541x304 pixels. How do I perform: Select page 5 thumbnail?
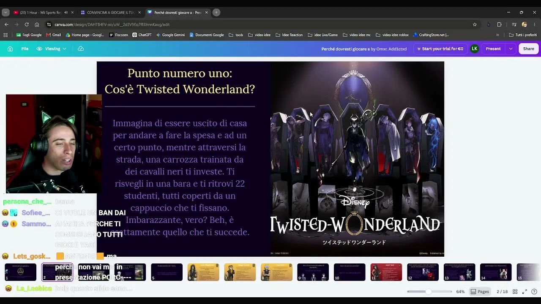[x=167, y=272]
